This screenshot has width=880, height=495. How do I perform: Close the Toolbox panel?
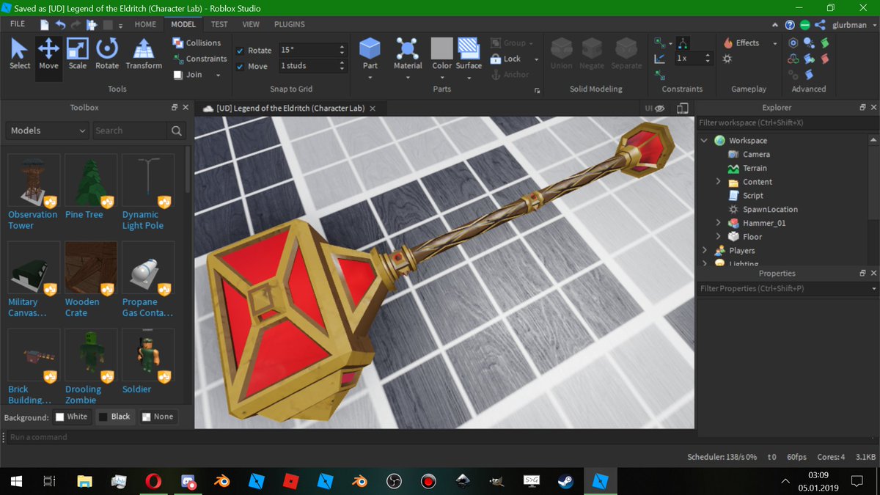tap(186, 107)
